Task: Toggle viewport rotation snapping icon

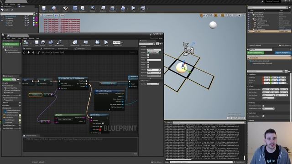Action: pyautogui.click(x=223, y=15)
